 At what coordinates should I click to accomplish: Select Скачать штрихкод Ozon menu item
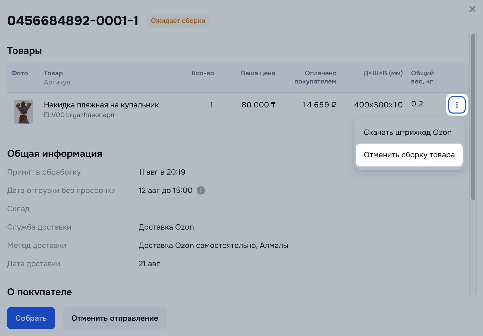coord(408,132)
